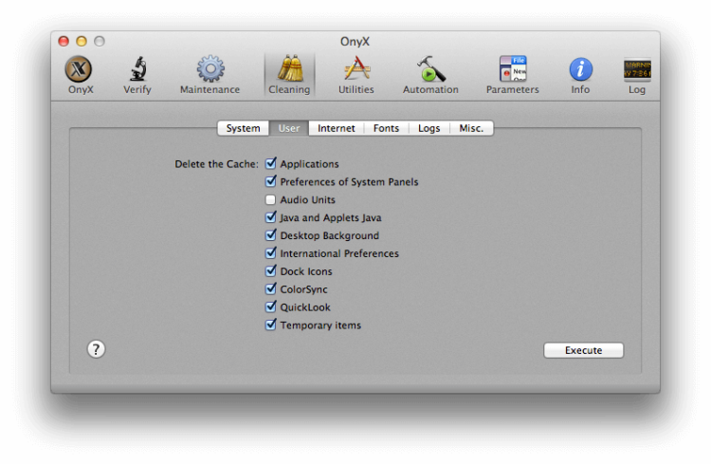The image size is (711, 464).
Task: Switch to the System tab
Action: coord(243,128)
